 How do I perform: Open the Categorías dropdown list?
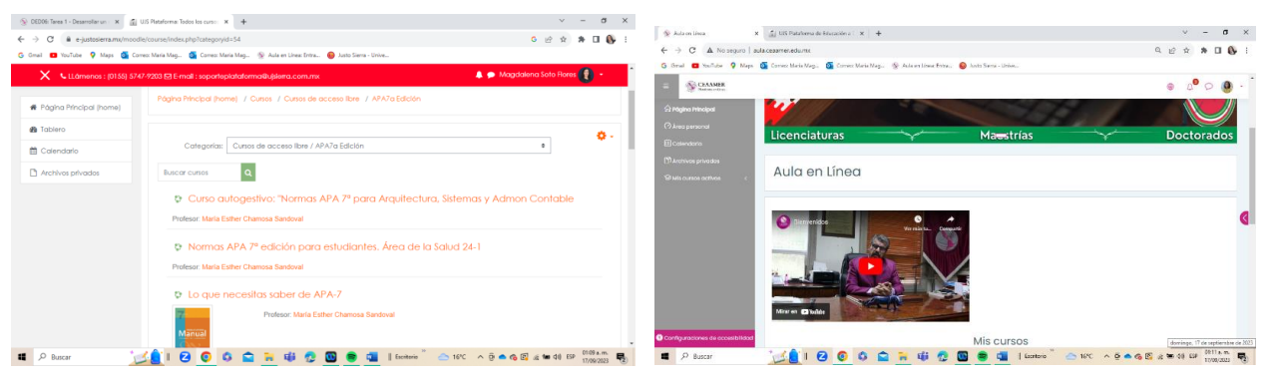388,146
